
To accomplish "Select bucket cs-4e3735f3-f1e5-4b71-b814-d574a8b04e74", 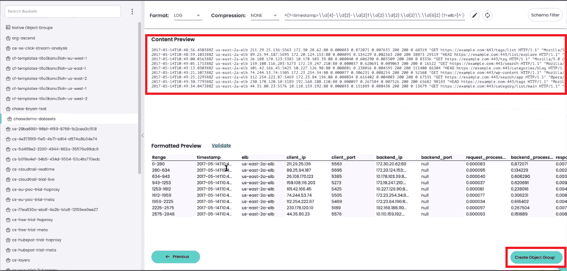I will coord(54,139).
